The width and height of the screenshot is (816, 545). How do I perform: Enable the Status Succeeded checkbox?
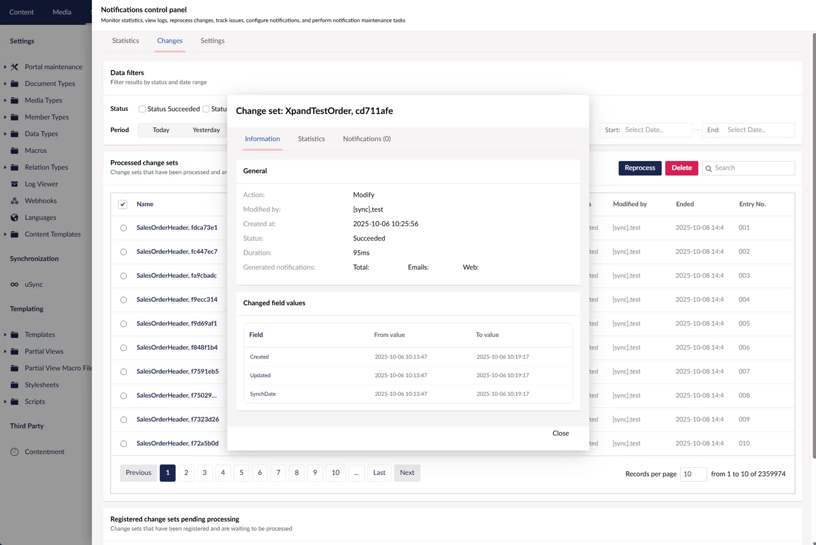(x=142, y=109)
